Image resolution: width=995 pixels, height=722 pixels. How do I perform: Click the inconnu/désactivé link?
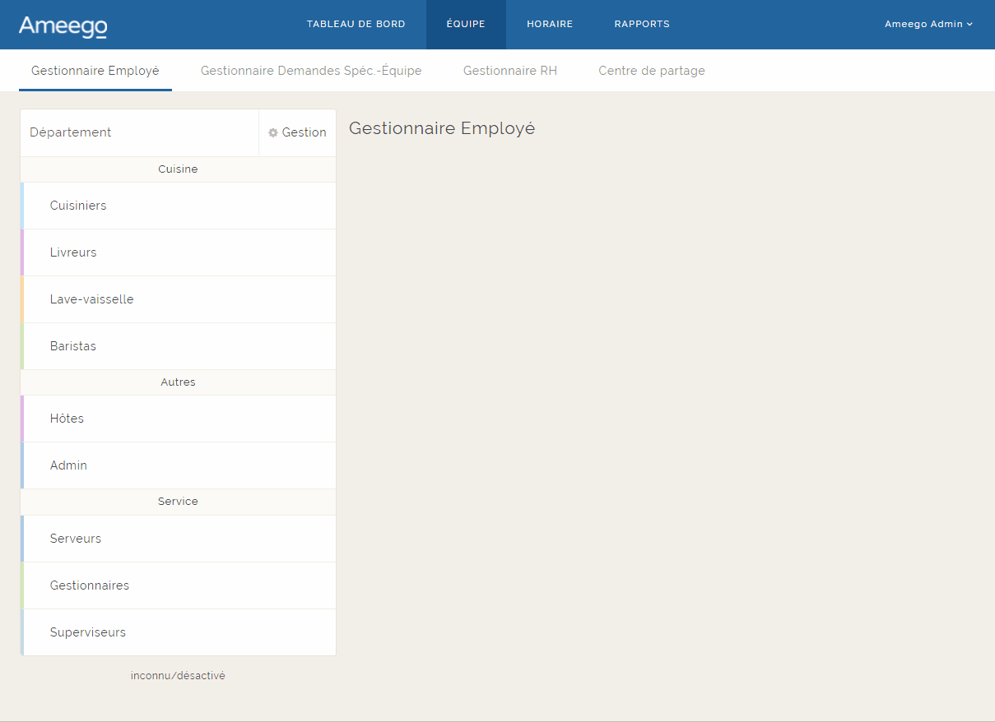[x=178, y=676]
